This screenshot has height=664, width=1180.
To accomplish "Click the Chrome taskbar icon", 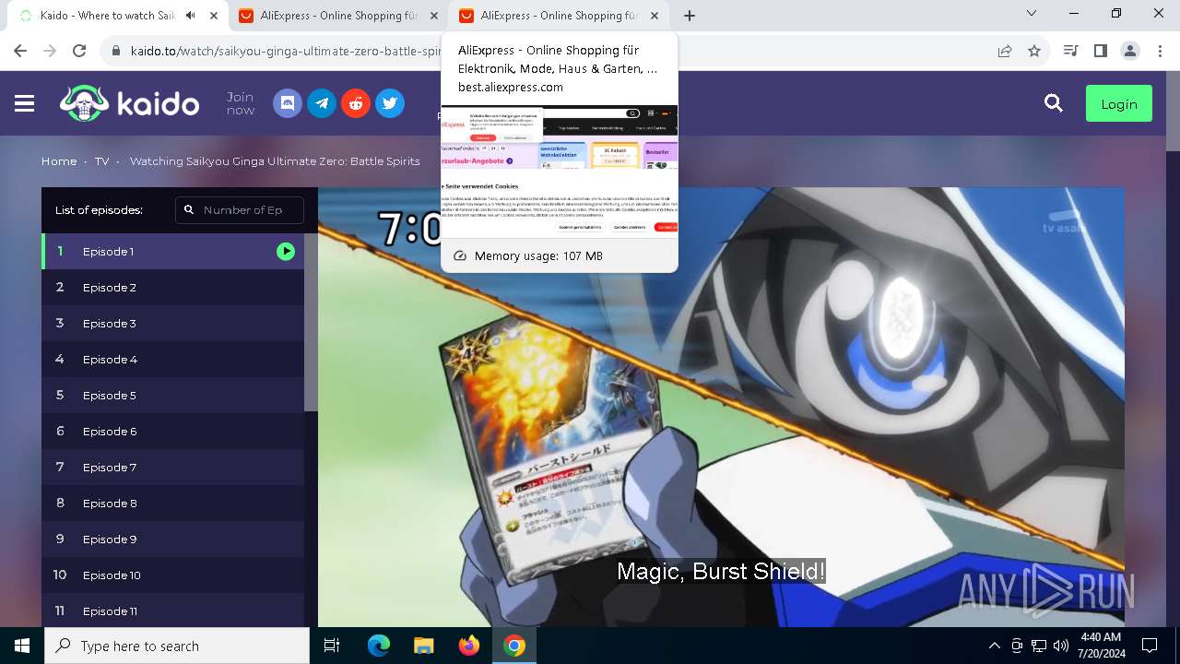I will (514, 646).
